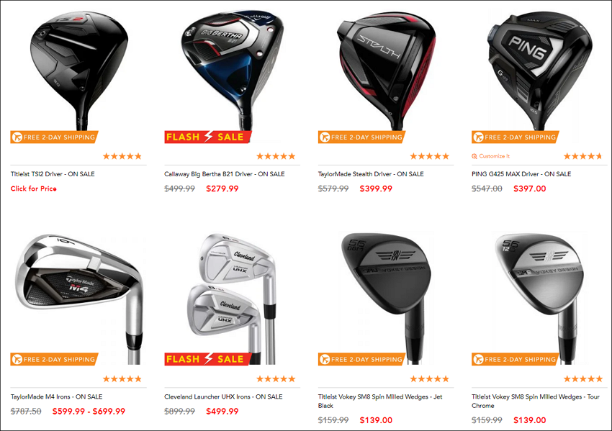Click the Customize It link text

(495, 156)
